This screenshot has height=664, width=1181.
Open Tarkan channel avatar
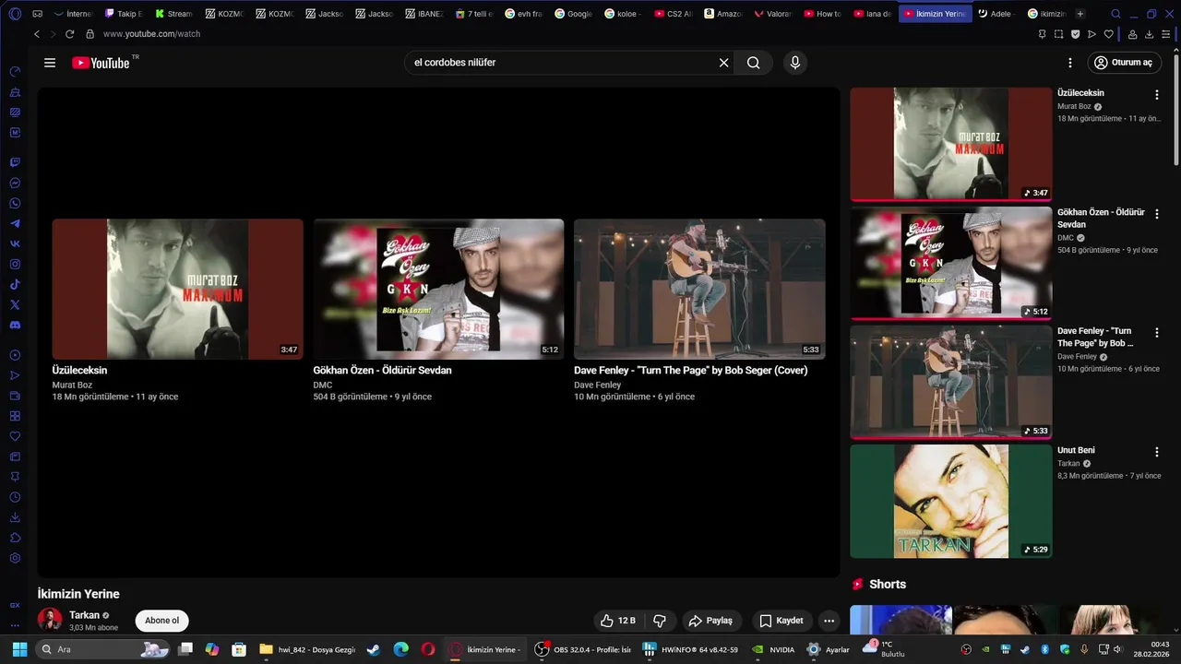tap(50, 621)
